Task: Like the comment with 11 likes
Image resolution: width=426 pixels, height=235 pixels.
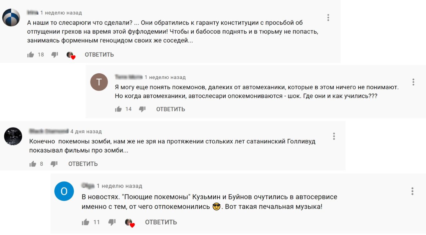Action: point(86,222)
